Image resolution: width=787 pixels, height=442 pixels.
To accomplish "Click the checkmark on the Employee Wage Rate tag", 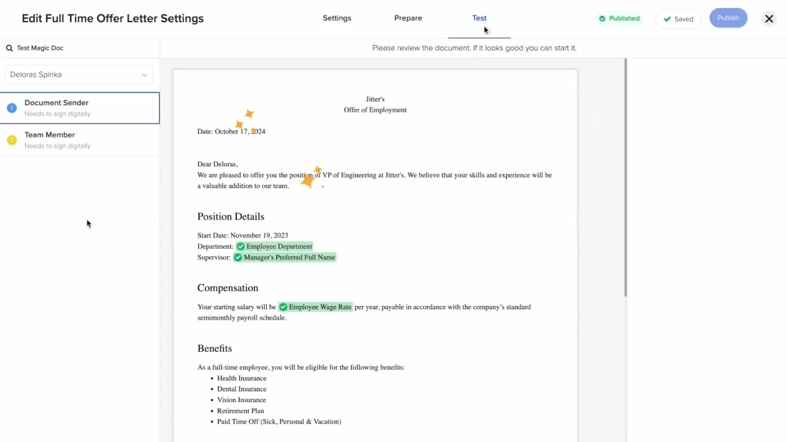I will click(283, 307).
